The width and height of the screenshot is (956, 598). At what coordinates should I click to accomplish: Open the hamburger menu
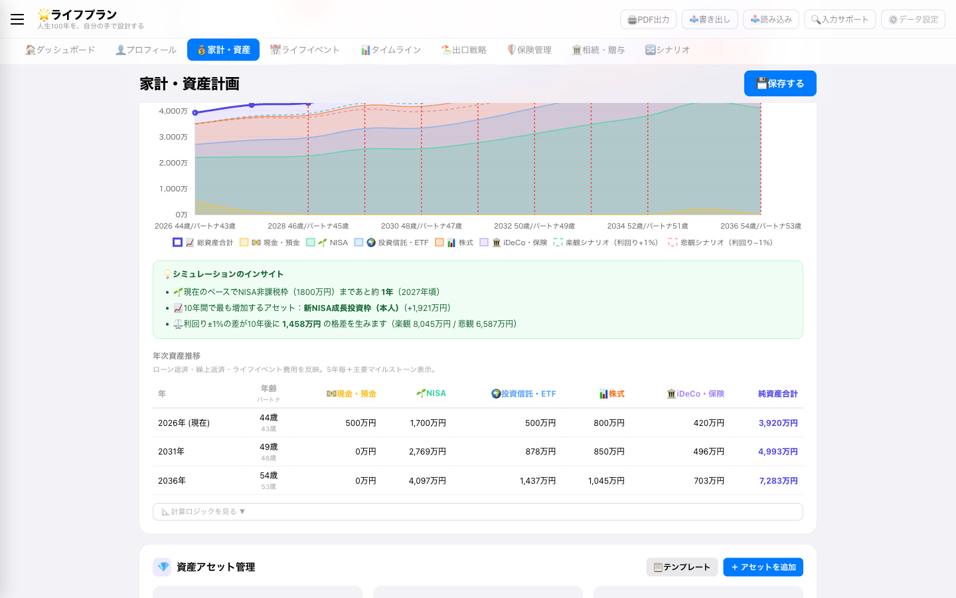point(17,19)
